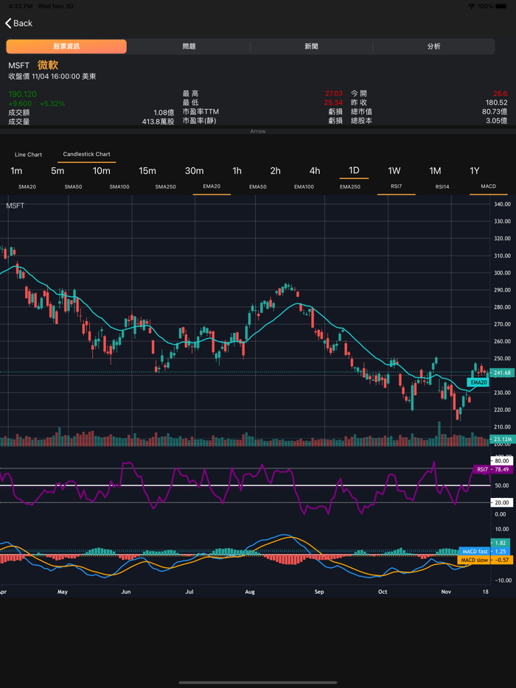
Task: Select the 1Y interval
Action: pos(475,171)
